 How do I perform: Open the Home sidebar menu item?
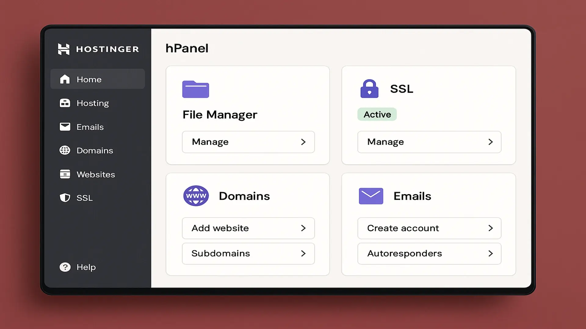pos(98,79)
